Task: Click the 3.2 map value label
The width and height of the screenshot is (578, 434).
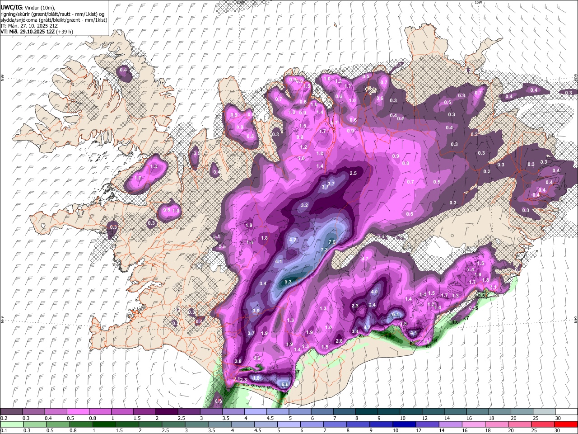Action: click(x=304, y=205)
